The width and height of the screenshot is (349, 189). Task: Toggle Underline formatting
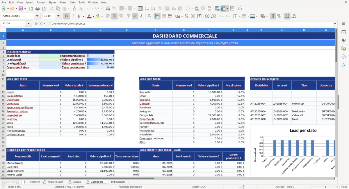point(79,16)
